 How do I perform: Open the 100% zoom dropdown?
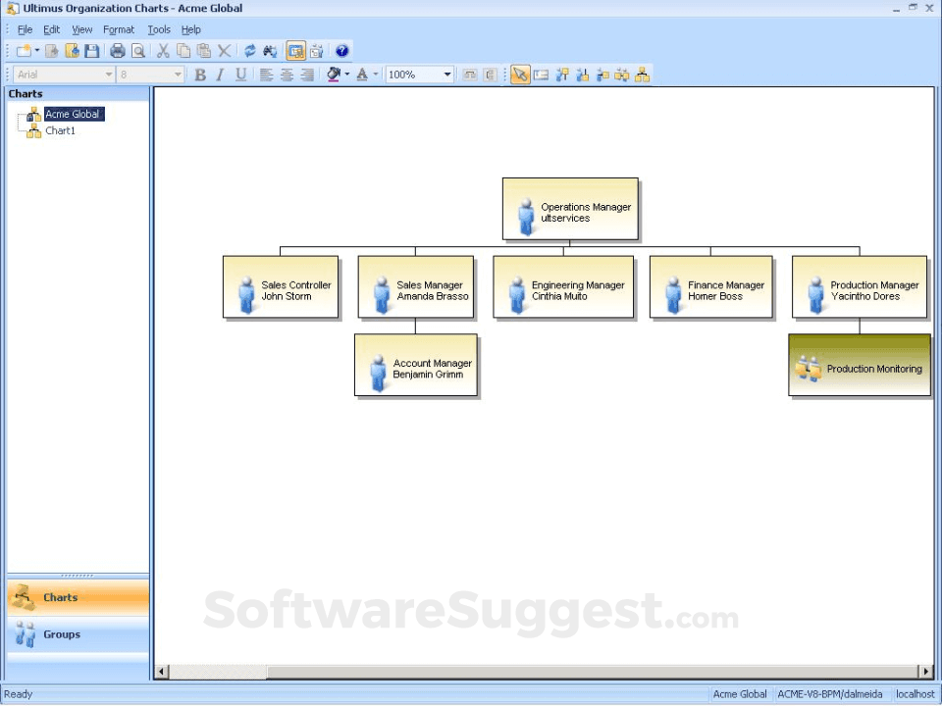(x=447, y=75)
